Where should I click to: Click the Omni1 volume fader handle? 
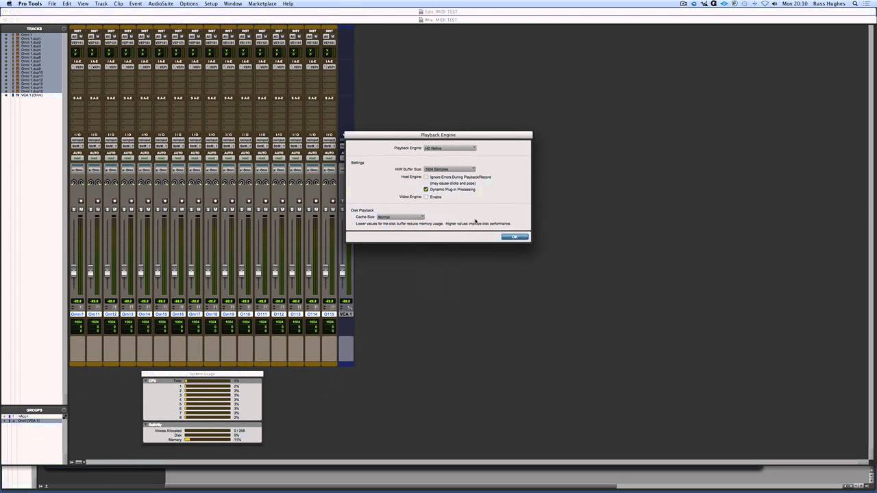pos(74,270)
